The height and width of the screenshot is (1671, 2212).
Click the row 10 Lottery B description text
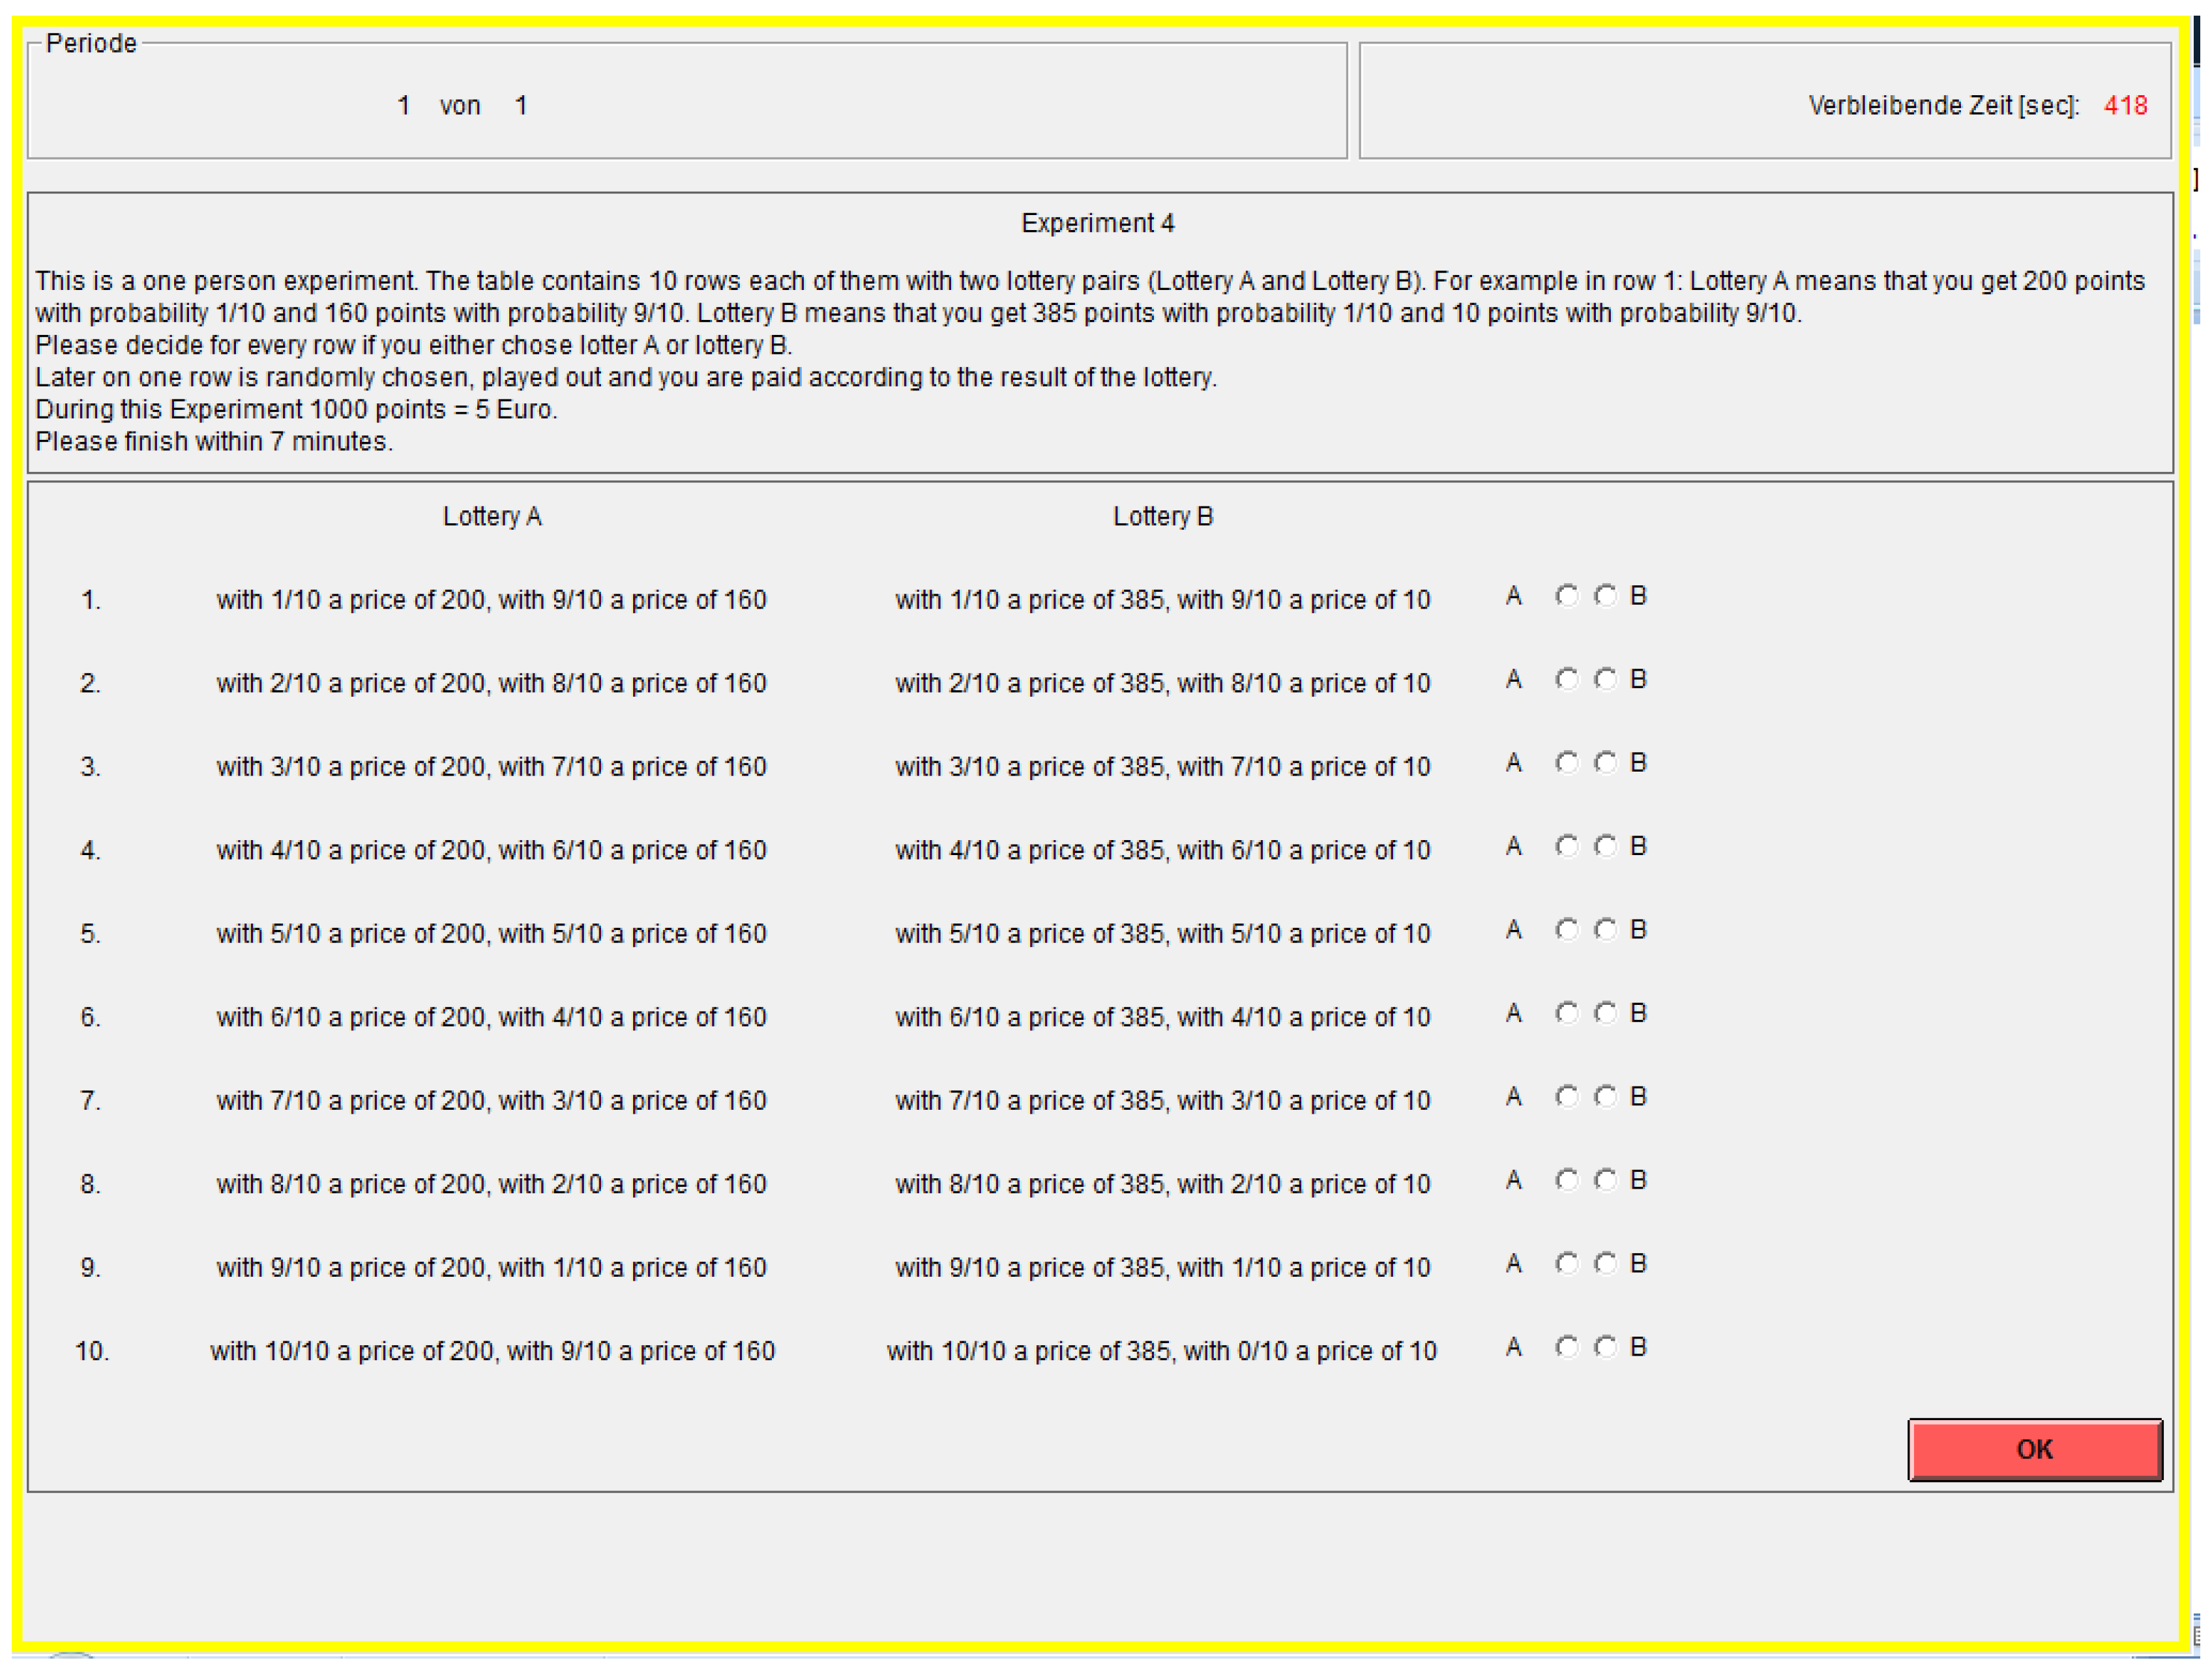pyautogui.click(x=1161, y=1351)
